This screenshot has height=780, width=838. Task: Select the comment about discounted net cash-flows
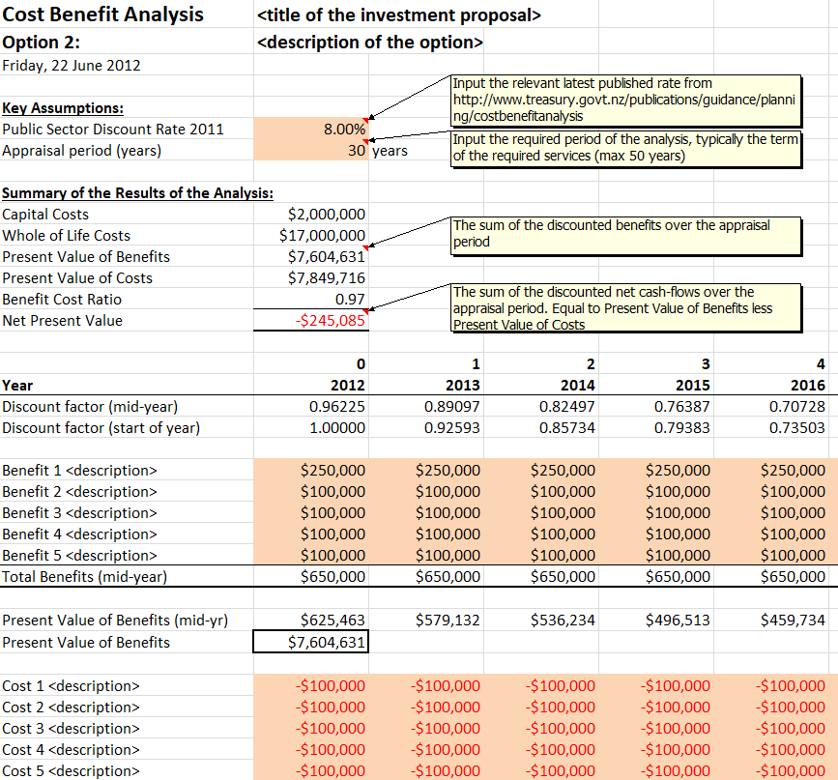[625, 307]
